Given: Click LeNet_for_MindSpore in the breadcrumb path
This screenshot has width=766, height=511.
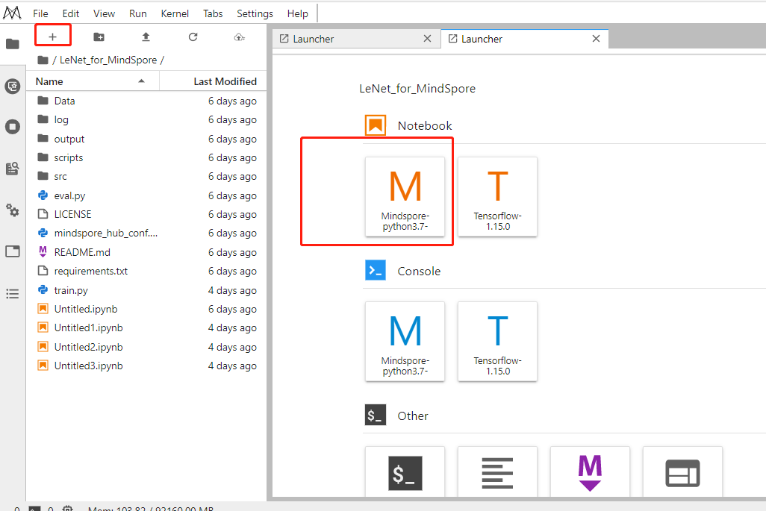Looking at the screenshot, I should click(x=108, y=60).
